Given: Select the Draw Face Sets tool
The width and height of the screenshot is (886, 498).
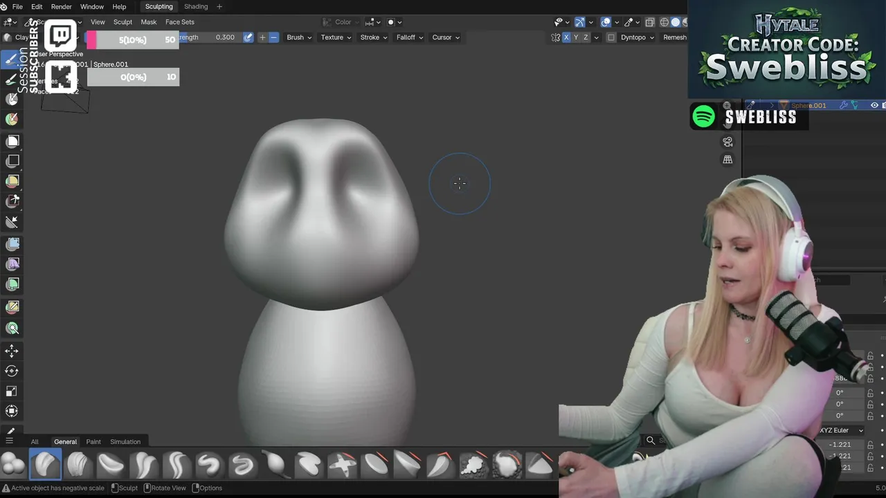Looking at the screenshot, I should pos(12,119).
